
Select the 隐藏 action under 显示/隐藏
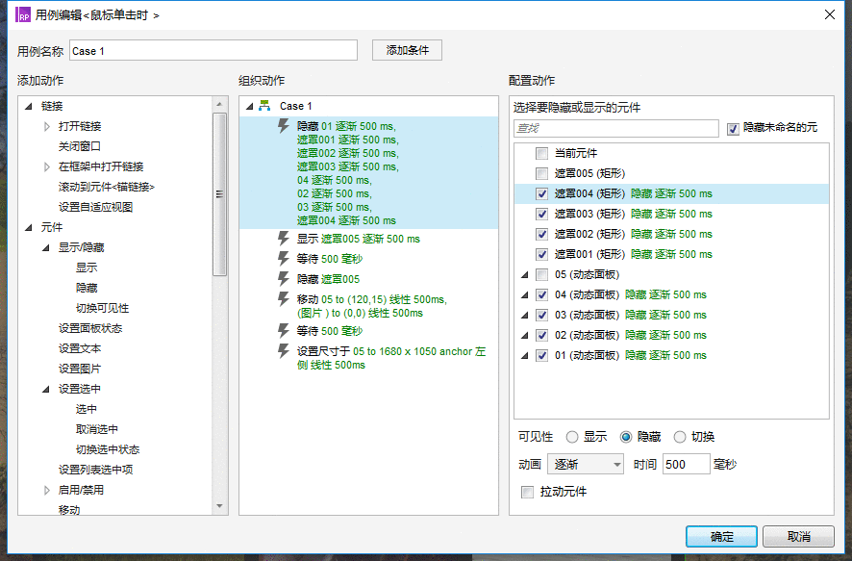[87, 288]
